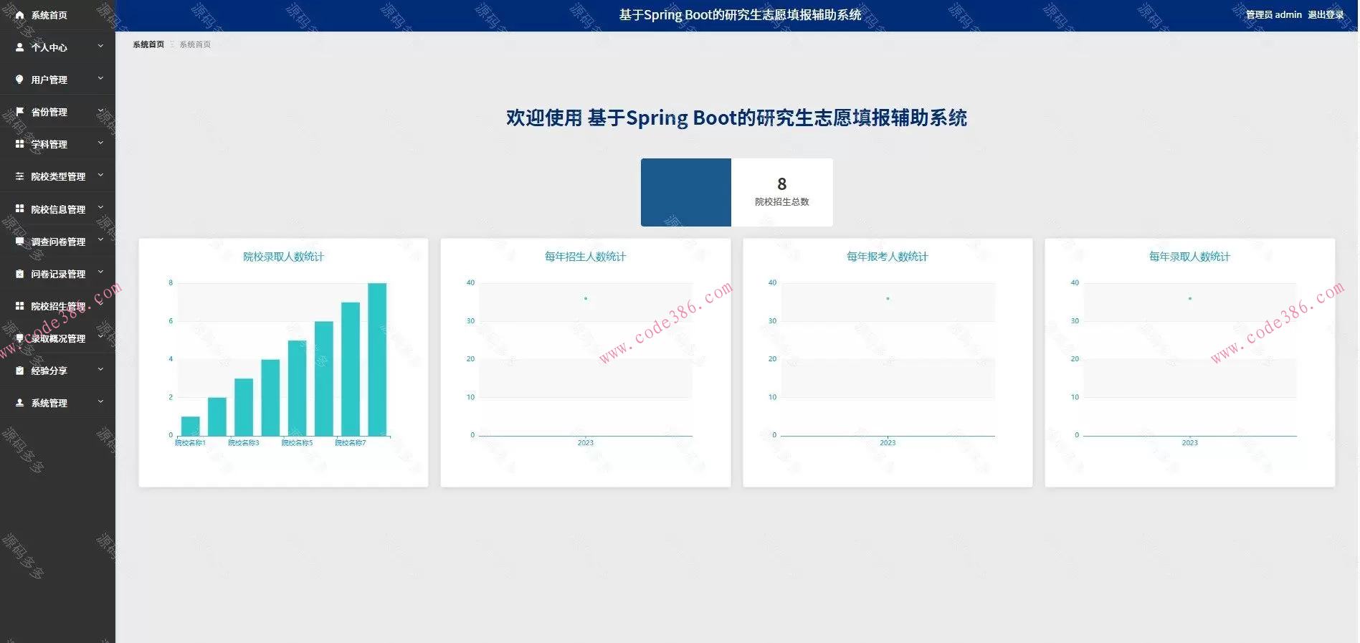The width and height of the screenshot is (1360, 643).
Task: Open the 调查问卷管理 sidebar menu label
Action: [58, 242]
